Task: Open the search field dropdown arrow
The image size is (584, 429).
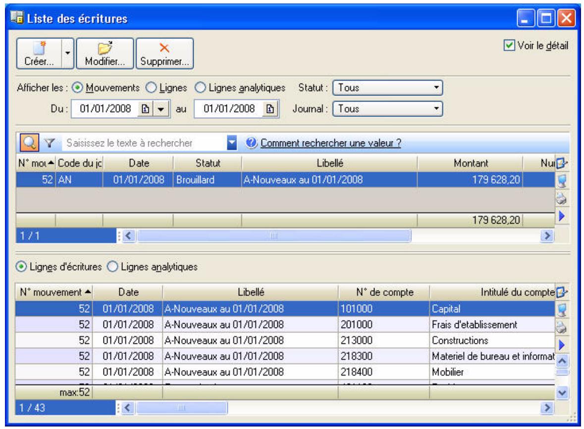Action: click(x=232, y=143)
